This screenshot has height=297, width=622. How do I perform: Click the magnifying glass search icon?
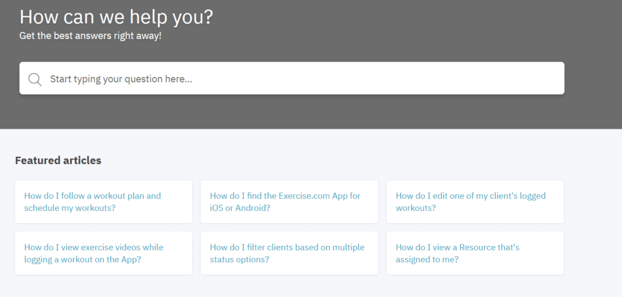tap(35, 79)
